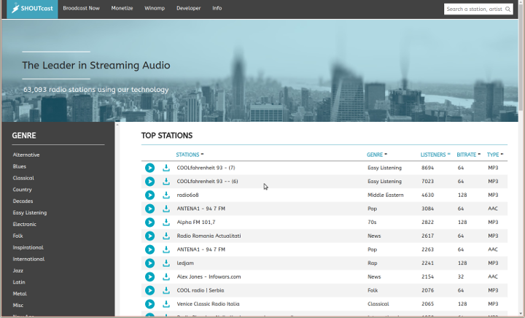This screenshot has width=525, height=318.
Task: Sort table by Type column
Action: pyautogui.click(x=495, y=155)
